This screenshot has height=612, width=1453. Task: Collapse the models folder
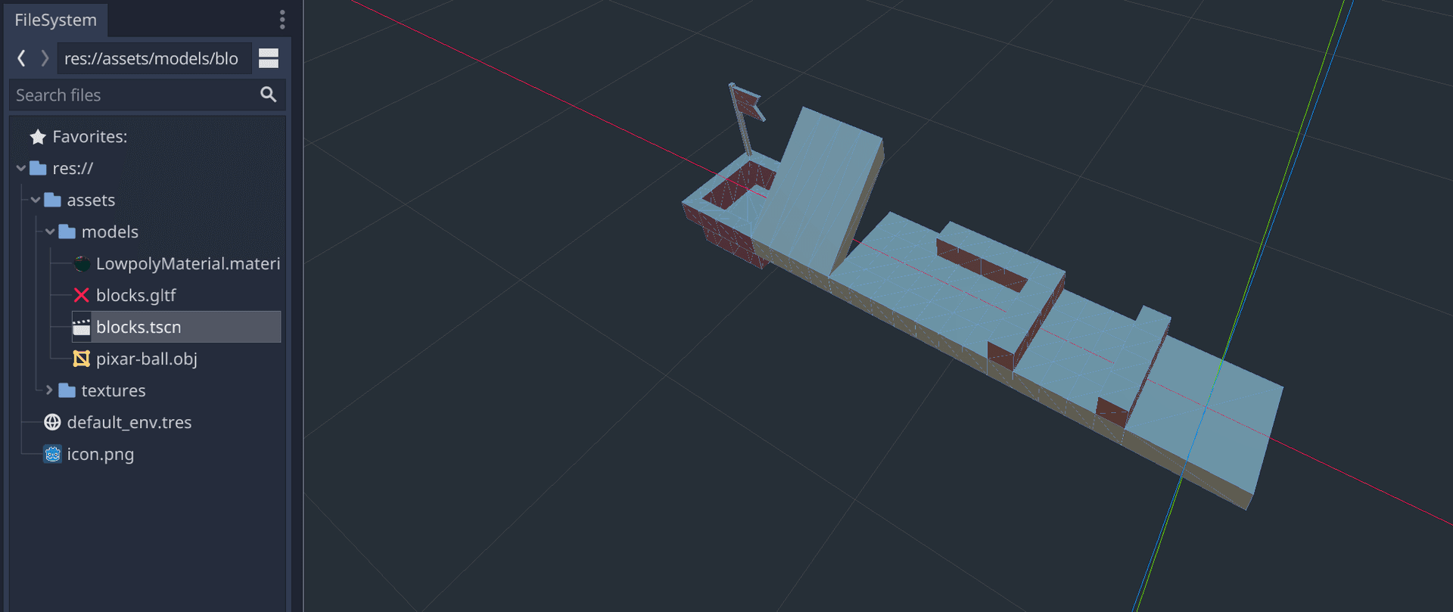[50, 232]
